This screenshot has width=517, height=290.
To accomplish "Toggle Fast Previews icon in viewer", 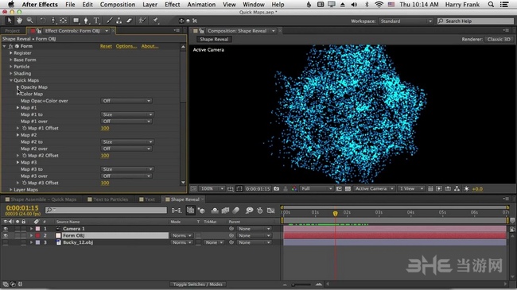I will (x=439, y=189).
